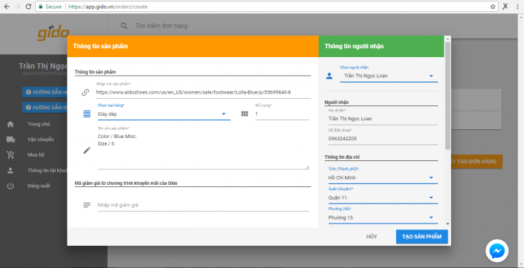Image resolution: width=524 pixels, height=268 pixels.
Task: Click the grid icon beside quantity field
Action: coord(245,114)
